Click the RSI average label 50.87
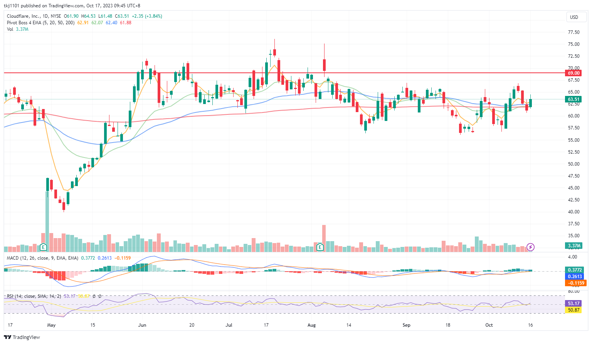 pyautogui.click(x=573, y=310)
